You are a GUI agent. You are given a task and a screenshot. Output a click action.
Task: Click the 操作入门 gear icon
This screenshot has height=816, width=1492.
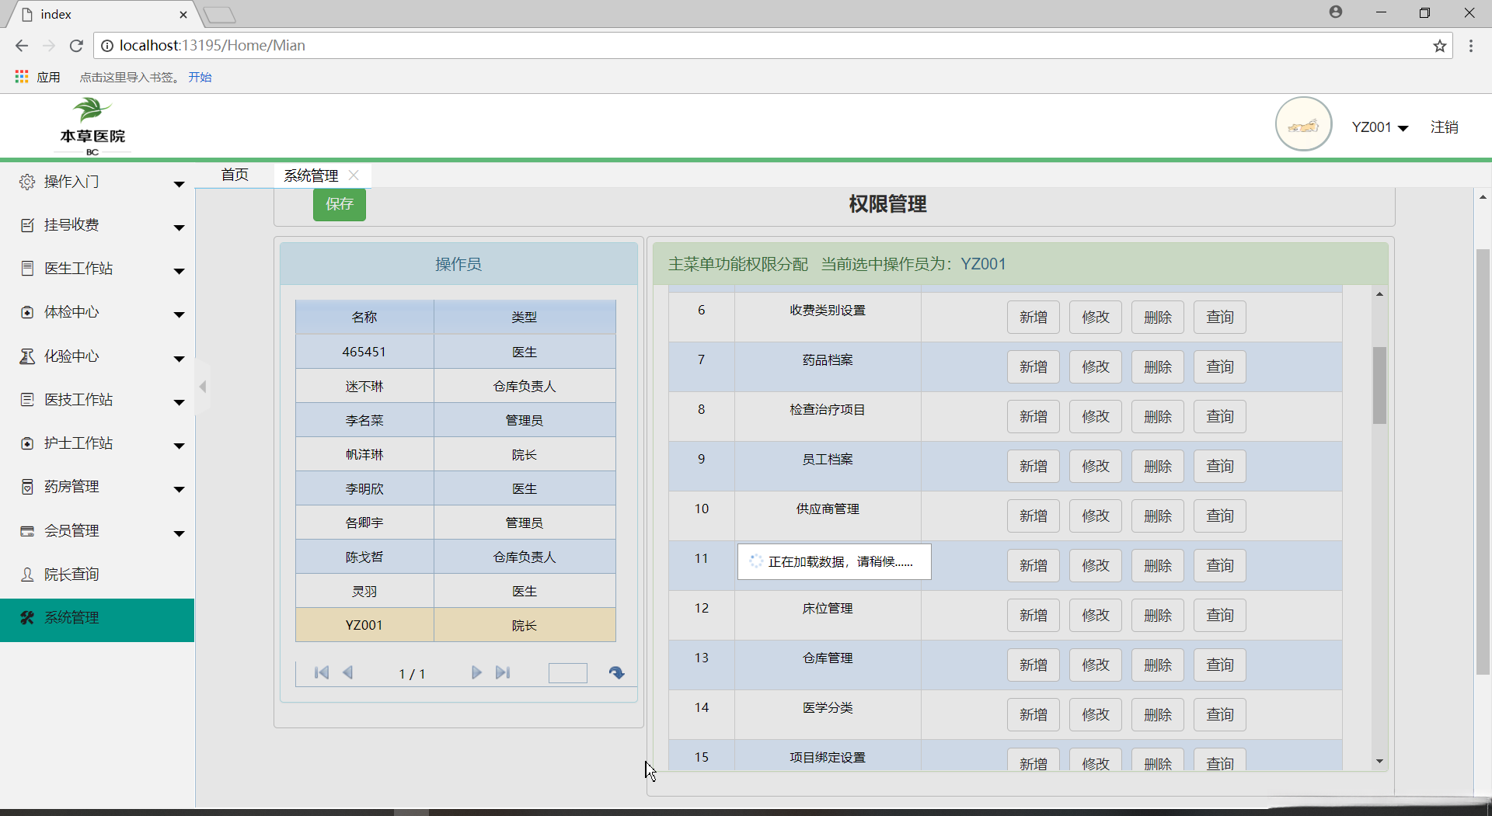click(x=27, y=182)
